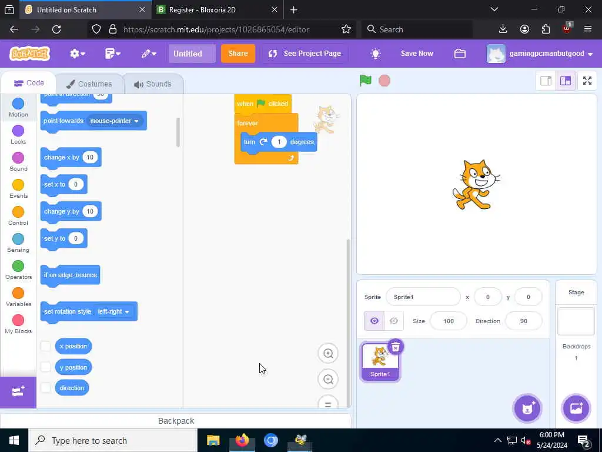602x452 pixels.
Task: Switch to the Code tab
Action: pos(29,83)
